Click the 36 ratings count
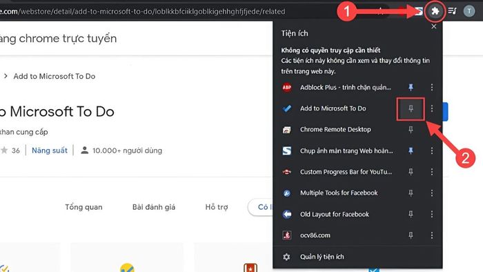This screenshot has height=272, width=483. (x=16, y=150)
